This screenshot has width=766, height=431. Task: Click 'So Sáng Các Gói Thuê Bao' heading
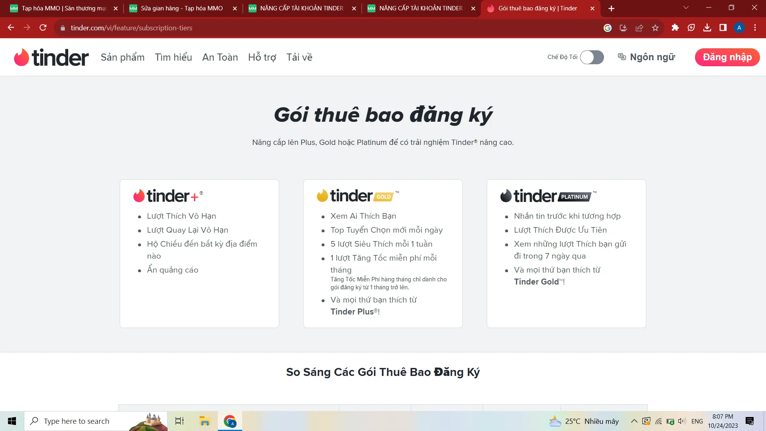[383, 372]
